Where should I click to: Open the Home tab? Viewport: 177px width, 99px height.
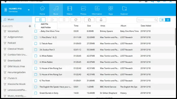click(x=42, y=10)
